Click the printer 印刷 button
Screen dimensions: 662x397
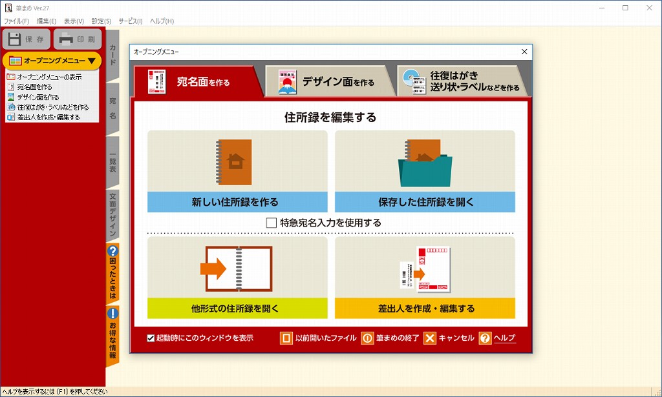(x=78, y=39)
